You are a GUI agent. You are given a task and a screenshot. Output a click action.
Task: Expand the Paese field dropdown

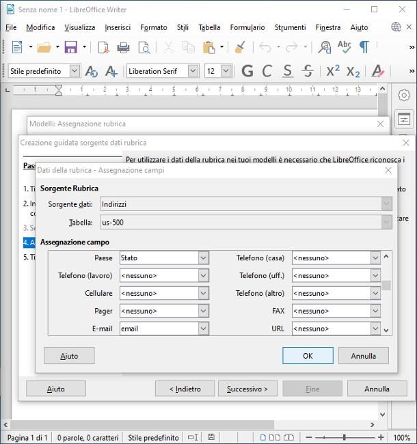tap(204, 258)
